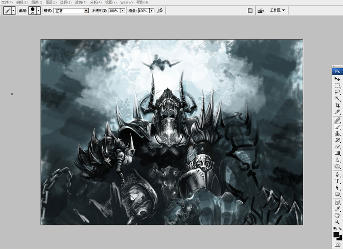
Task: Select the Type tool
Action: tap(337, 181)
